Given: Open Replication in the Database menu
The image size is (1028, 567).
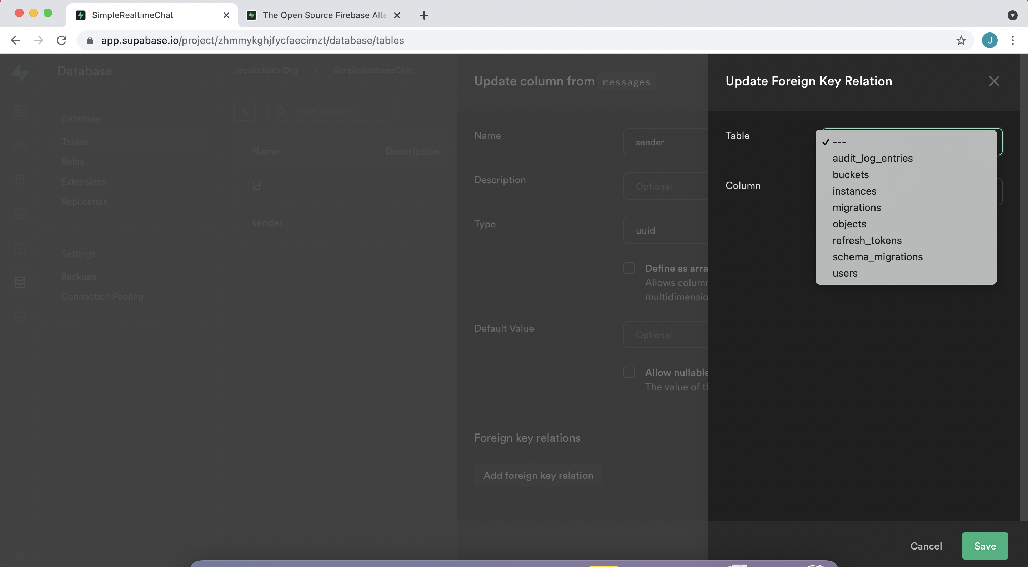Looking at the screenshot, I should pos(85,201).
